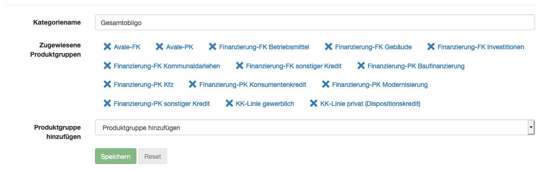Remove Finanzierung-PK Modernisierung via X icon

coord(326,84)
